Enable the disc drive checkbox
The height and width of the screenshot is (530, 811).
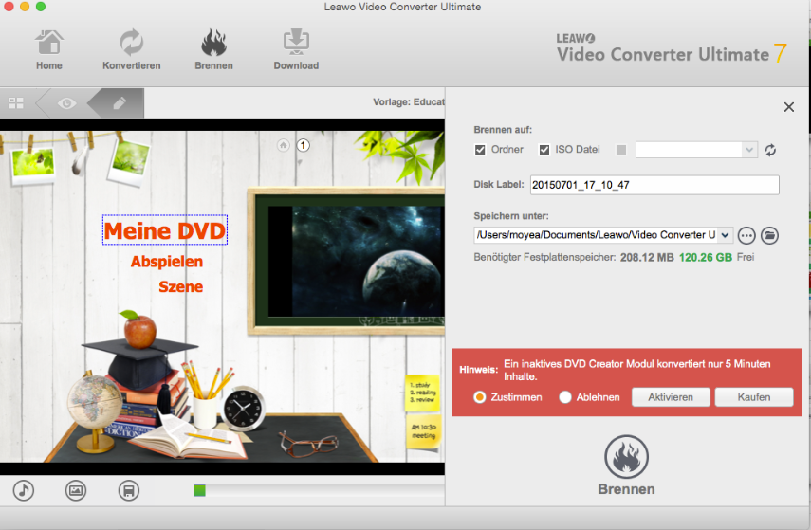coord(621,150)
